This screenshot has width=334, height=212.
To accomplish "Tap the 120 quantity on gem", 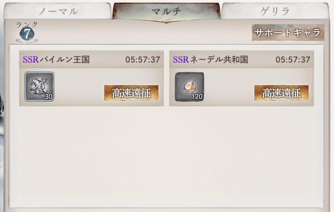I will (x=197, y=97).
